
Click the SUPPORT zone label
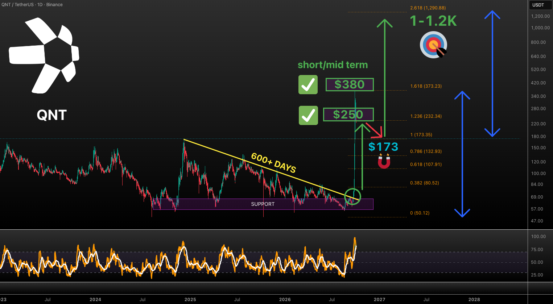263,204
